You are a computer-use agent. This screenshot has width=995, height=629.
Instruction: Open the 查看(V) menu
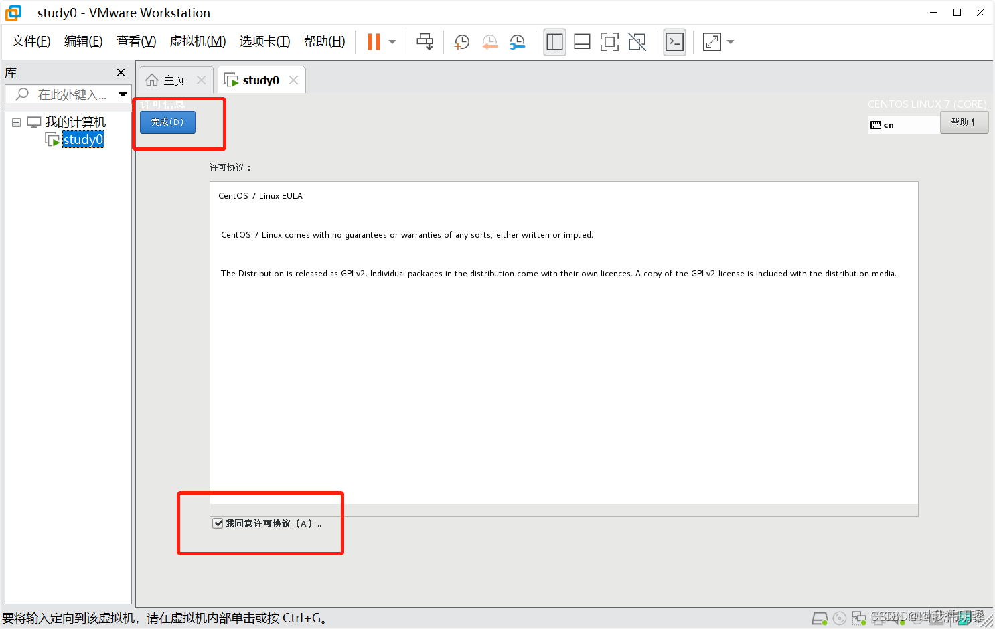136,41
